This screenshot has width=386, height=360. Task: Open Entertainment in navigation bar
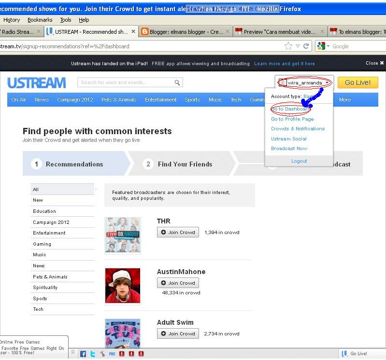[160, 99]
